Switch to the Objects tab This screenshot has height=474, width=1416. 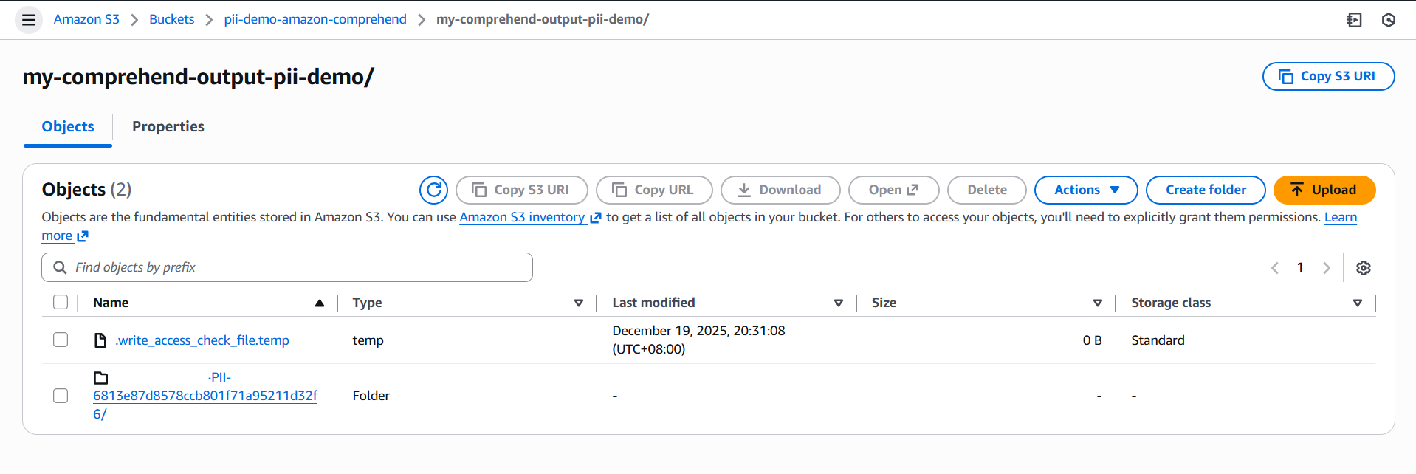point(67,126)
